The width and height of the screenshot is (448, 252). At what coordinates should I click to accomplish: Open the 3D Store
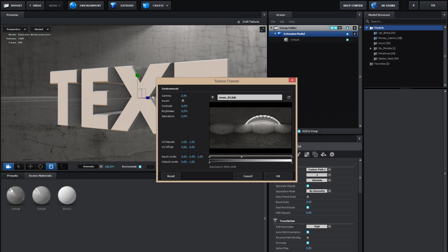pyautogui.click(x=384, y=5)
